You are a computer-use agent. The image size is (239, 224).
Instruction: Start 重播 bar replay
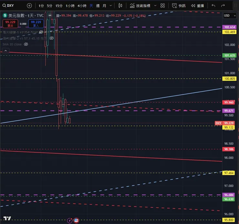click(x=197, y=6)
